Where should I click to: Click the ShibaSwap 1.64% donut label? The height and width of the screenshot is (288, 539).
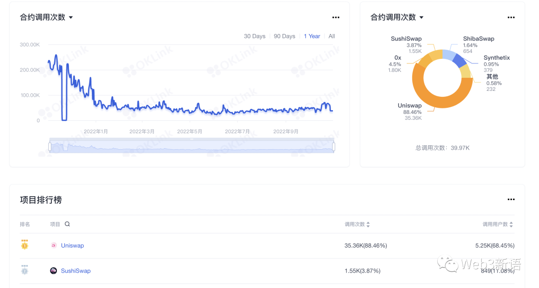coord(479,45)
